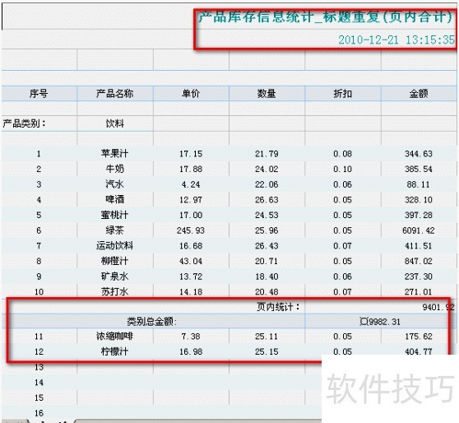Select the 绿茶 price cell 245.93
Image resolution: width=459 pixels, height=423 pixels.
pos(191,230)
